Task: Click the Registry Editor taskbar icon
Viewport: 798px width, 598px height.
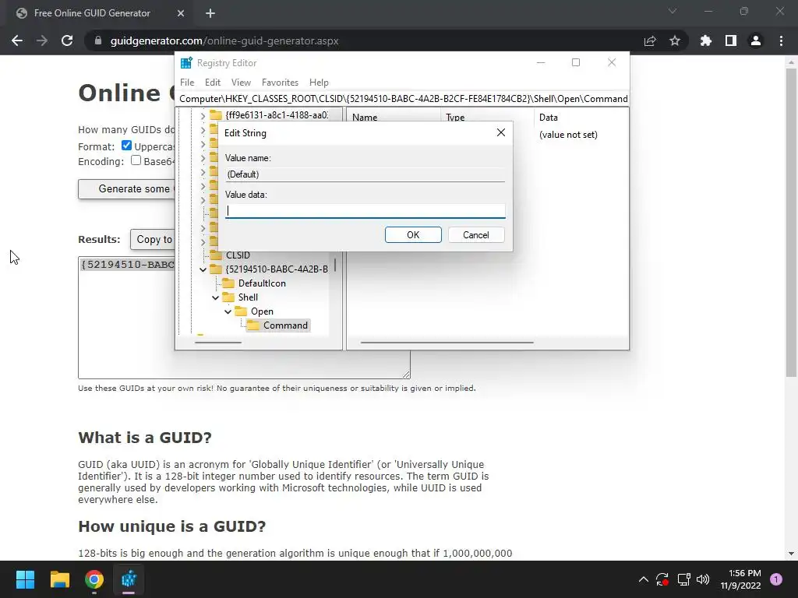Action: coord(129,579)
